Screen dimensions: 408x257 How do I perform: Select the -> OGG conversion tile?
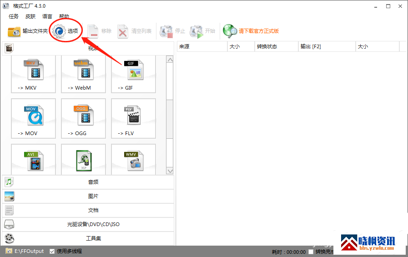point(83,118)
